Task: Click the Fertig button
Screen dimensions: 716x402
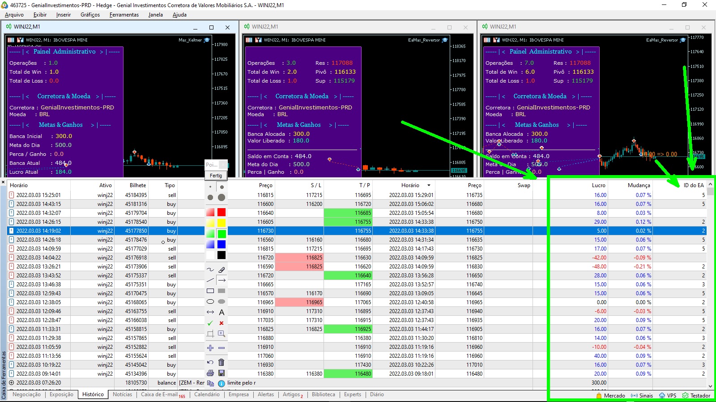Action: click(x=216, y=176)
